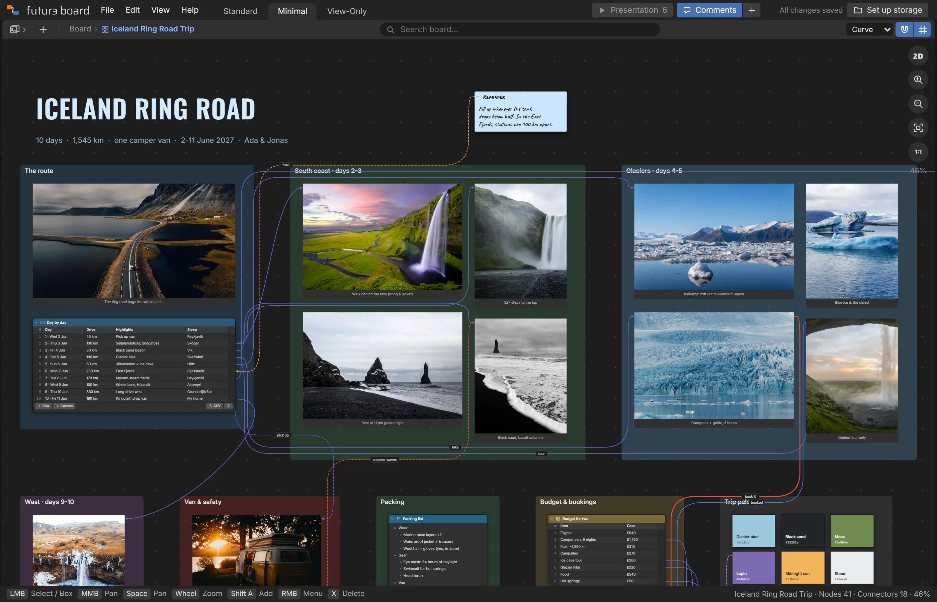Select the Moss color swatch
Viewport: 937px width, 602px height.
coord(852,531)
